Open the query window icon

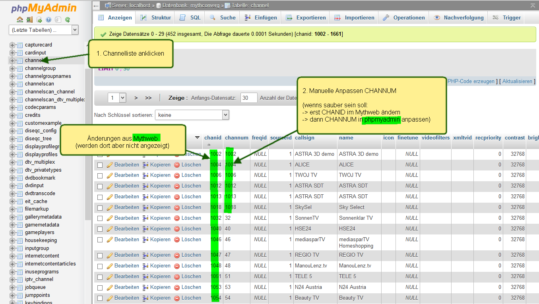click(39, 19)
